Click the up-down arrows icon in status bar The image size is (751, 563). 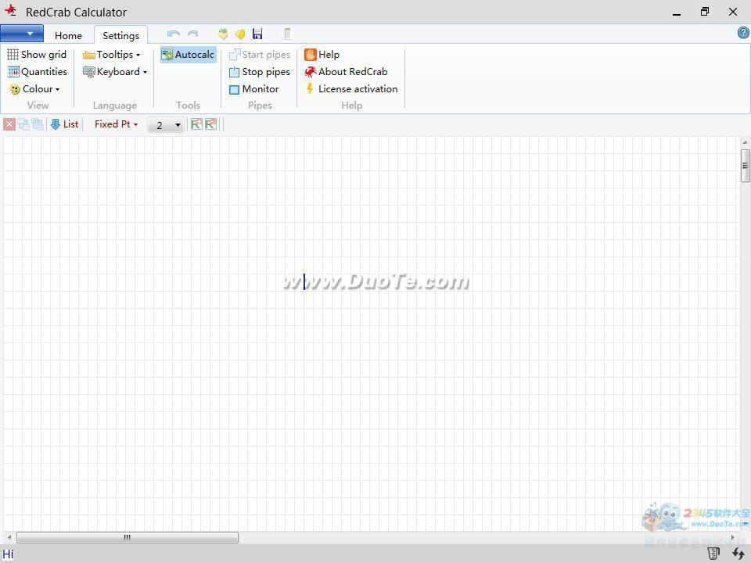tap(738, 554)
